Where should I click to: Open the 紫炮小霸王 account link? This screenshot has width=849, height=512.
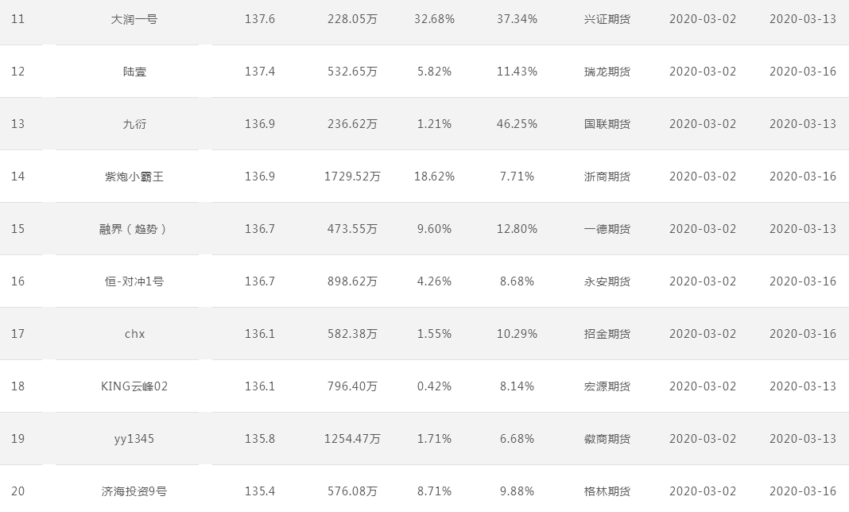pos(134,176)
